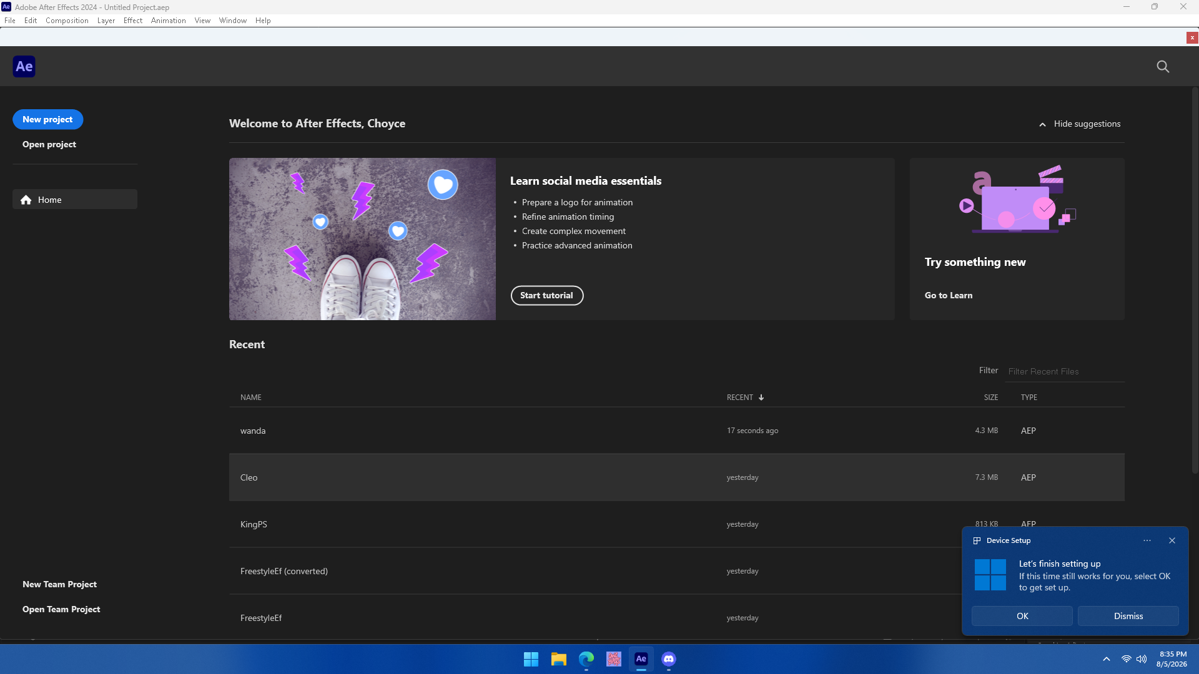Open the Window menu
The height and width of the screenshot is (674, 1199).
233,21
